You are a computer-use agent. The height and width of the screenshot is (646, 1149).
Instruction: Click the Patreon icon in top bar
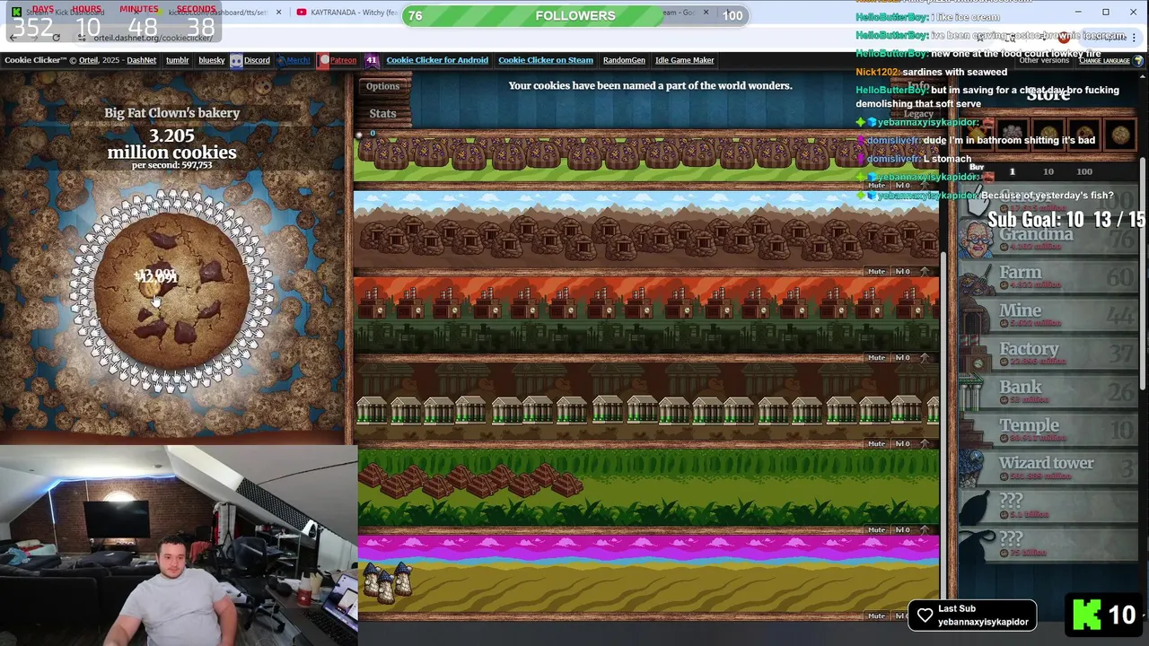coord(325,60)
